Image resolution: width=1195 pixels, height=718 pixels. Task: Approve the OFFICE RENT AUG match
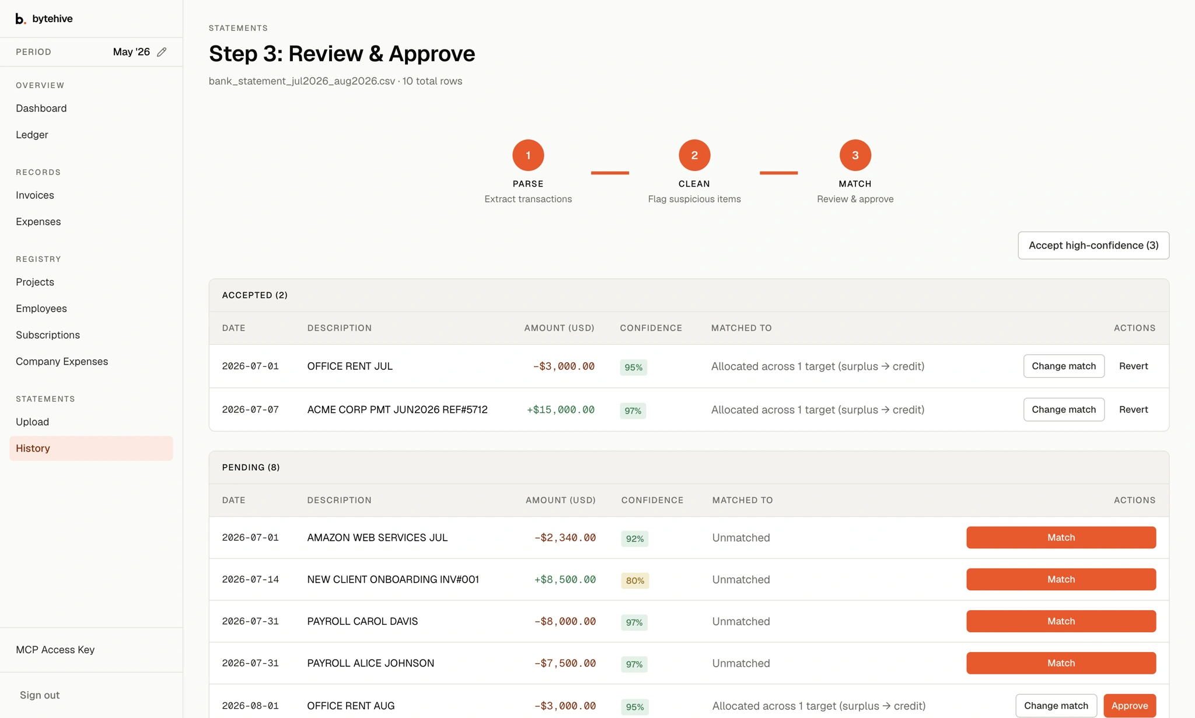(1130, 706)
